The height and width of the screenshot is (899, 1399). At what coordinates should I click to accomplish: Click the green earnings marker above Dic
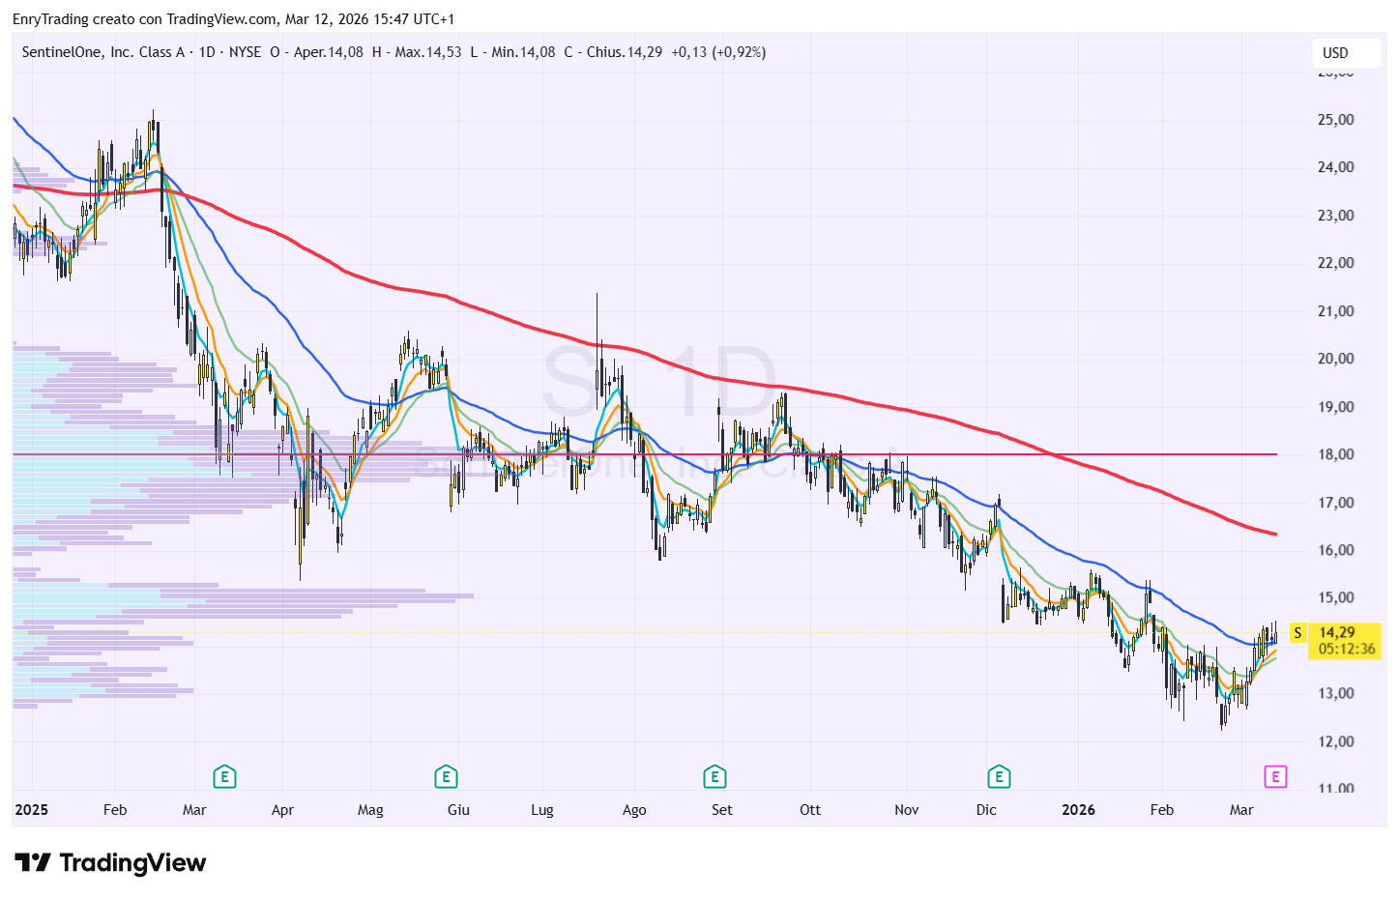coord(999,776)
